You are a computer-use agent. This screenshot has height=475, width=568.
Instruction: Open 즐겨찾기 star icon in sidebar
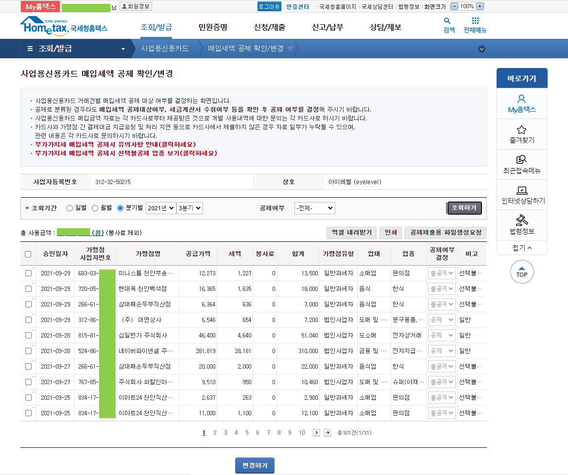coord(522,130)
